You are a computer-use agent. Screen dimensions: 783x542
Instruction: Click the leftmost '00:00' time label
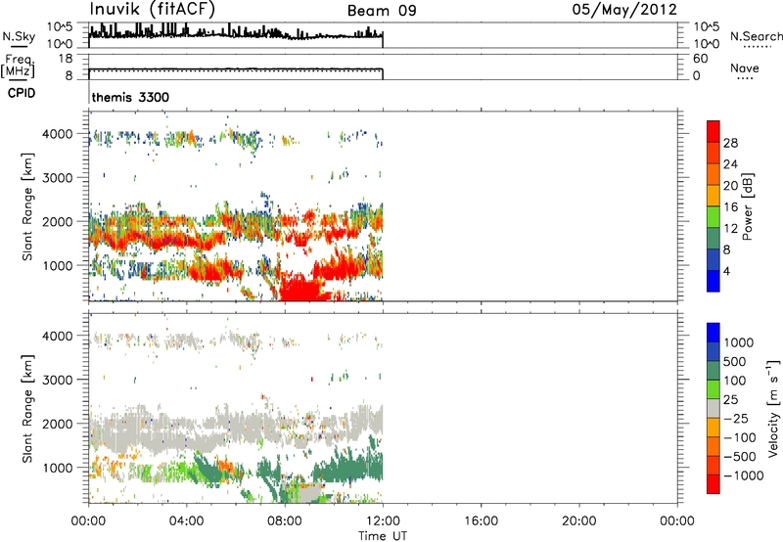pos(88,521)
